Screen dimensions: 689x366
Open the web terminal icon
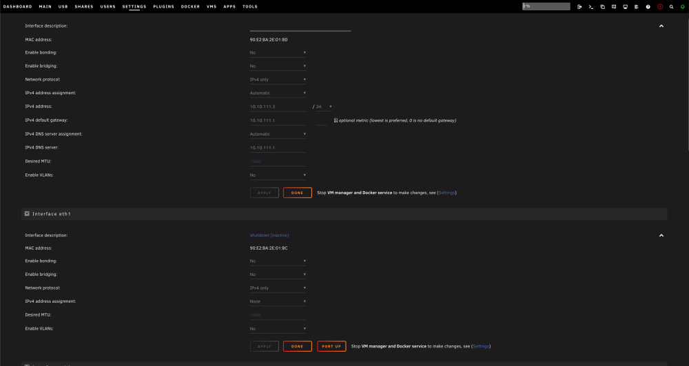coord(590,7)
